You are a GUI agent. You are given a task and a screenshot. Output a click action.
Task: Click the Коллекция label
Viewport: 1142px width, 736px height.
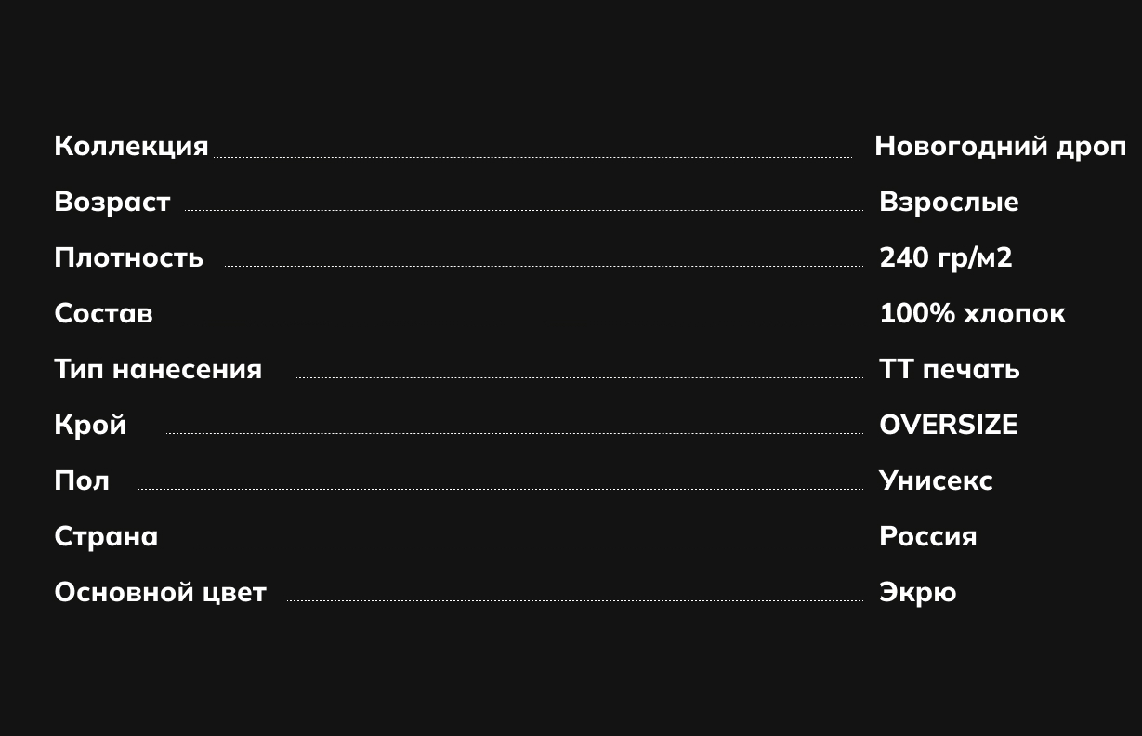coord(131,147)
